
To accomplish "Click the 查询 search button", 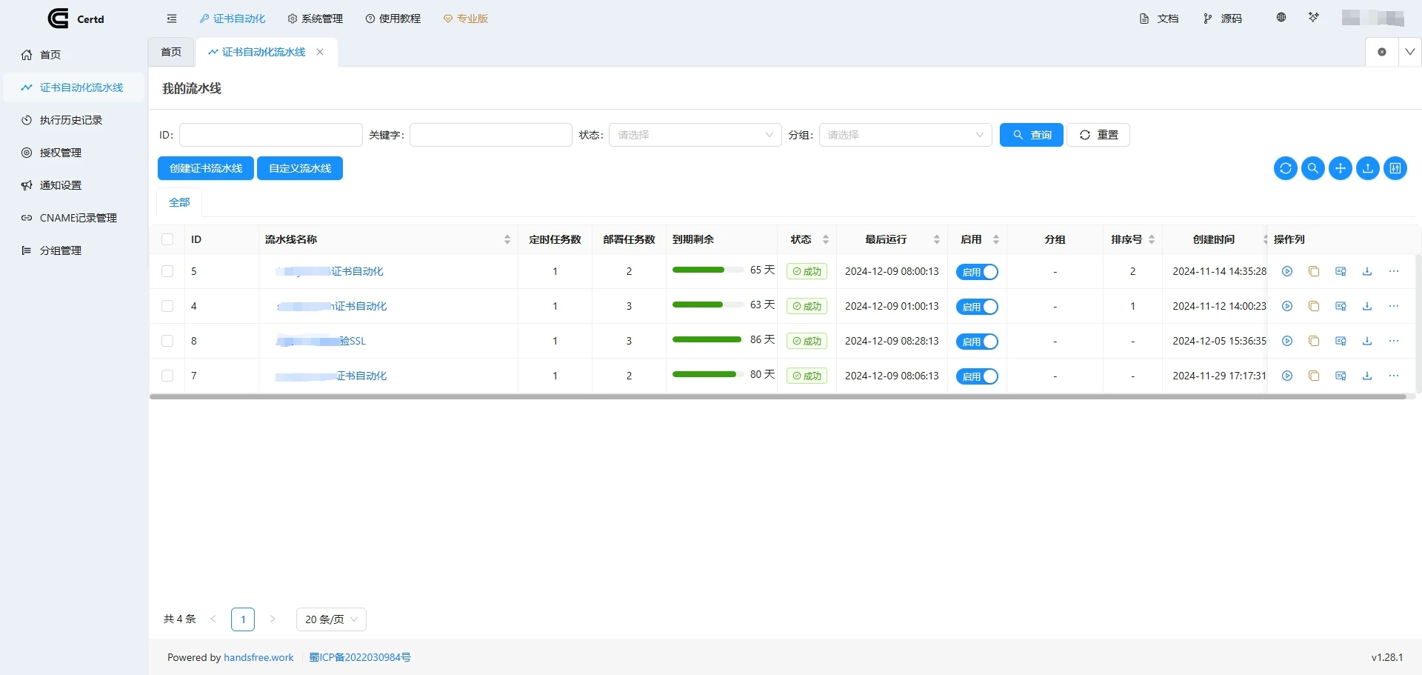I will tap(1032, 135).
